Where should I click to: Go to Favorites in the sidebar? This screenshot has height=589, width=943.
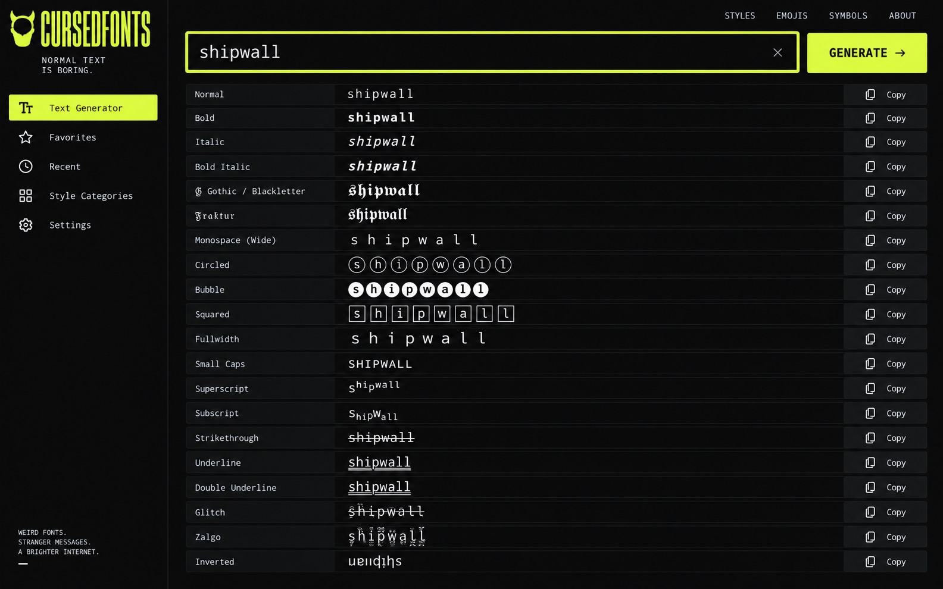(73, 137)
